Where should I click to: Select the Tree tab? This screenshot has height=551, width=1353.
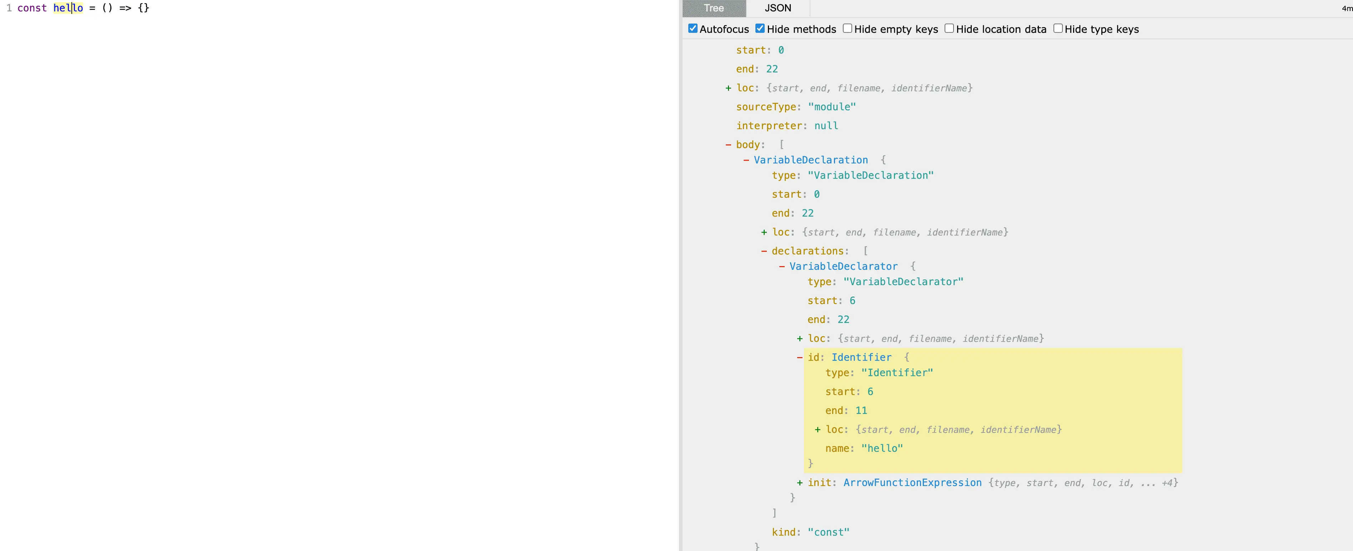(714, 9)
